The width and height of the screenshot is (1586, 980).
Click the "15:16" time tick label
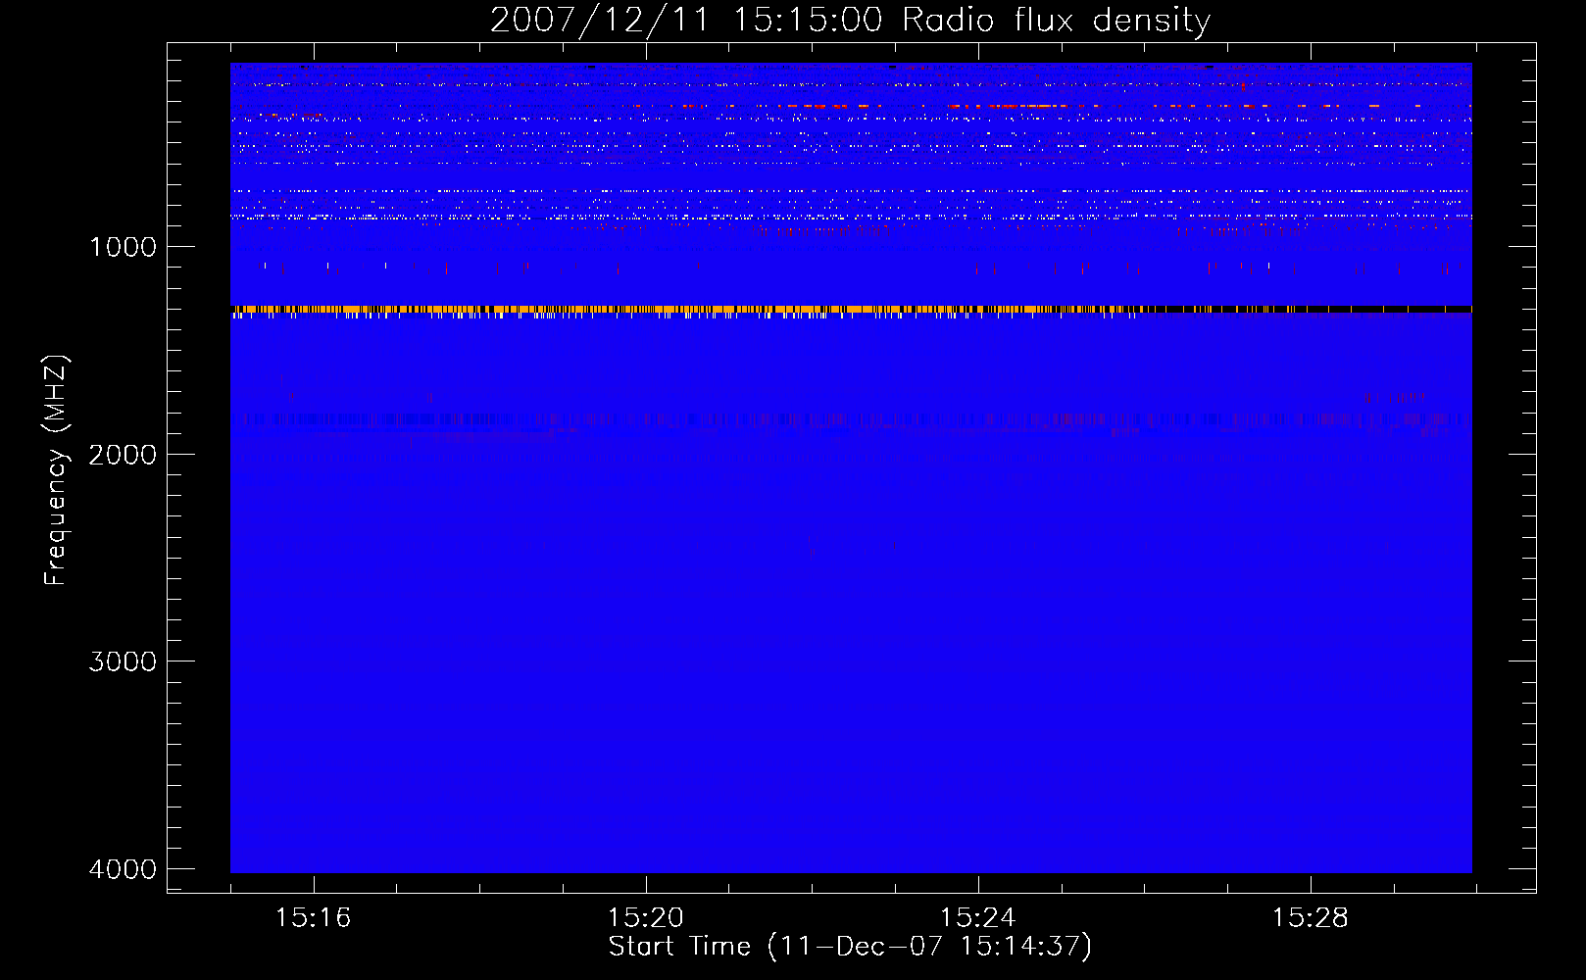pyautogui.click(x=313, y=917)
